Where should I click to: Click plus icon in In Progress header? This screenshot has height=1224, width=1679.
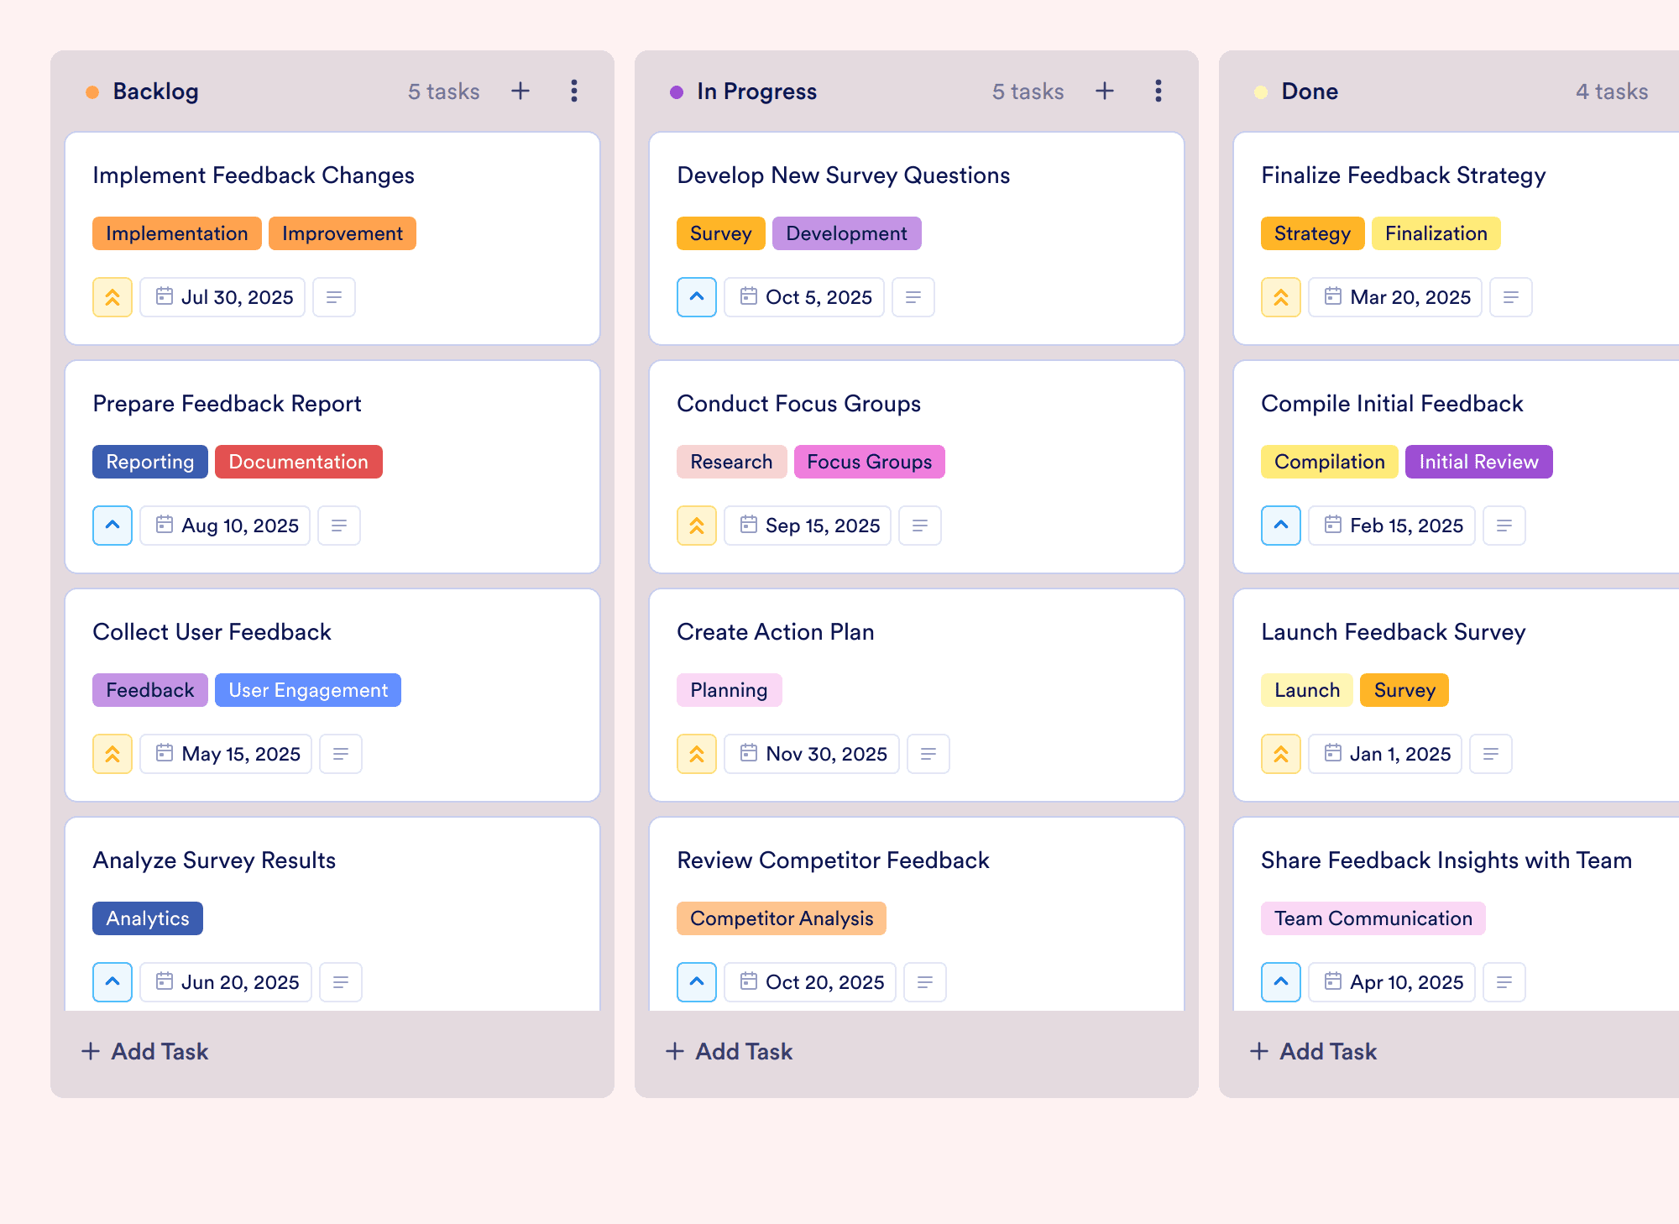pyautogui.click(x=1105, y=91)
